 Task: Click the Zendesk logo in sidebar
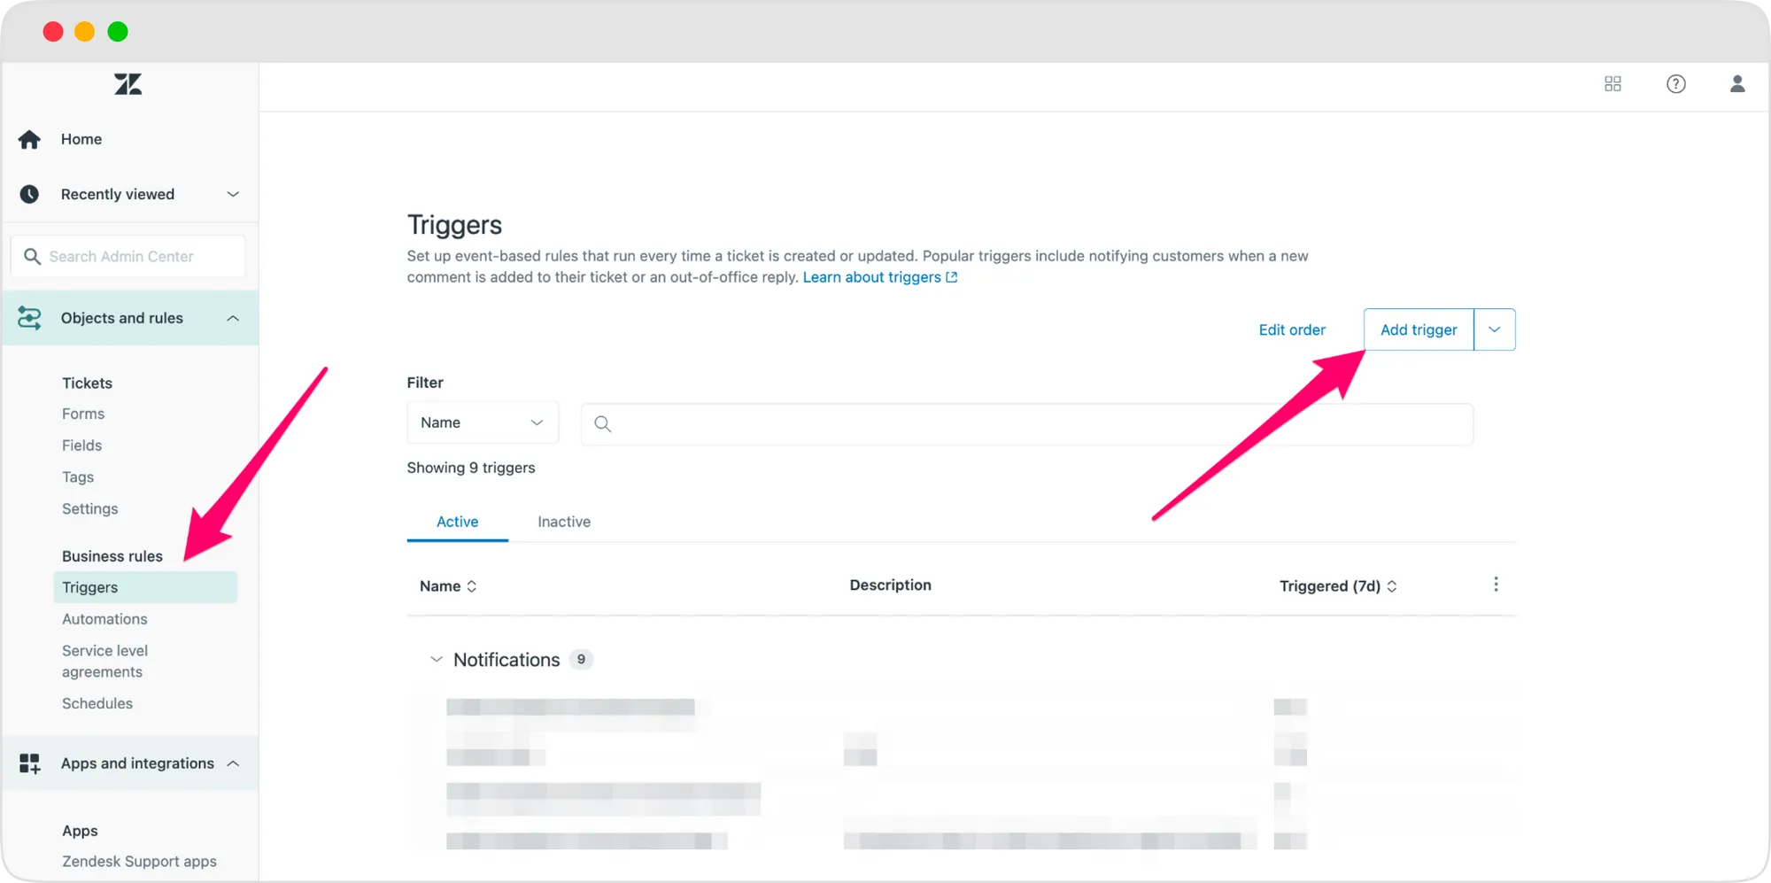coord(128,84)
